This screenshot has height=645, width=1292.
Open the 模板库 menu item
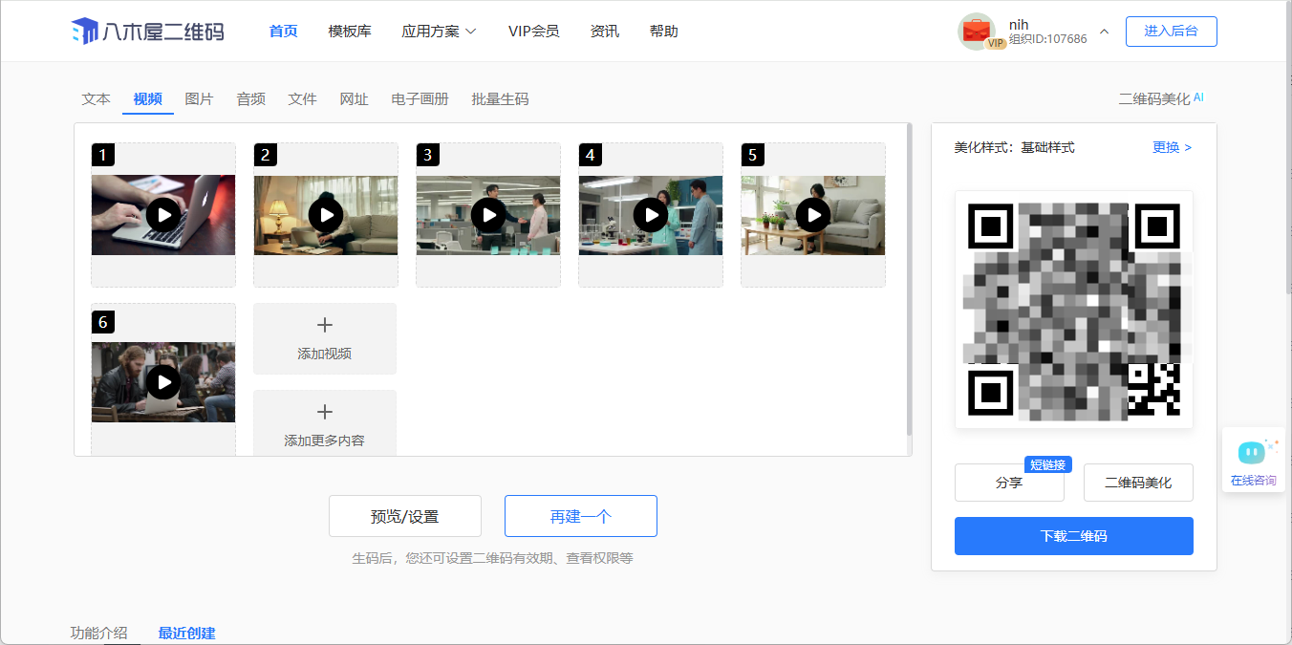350,32
